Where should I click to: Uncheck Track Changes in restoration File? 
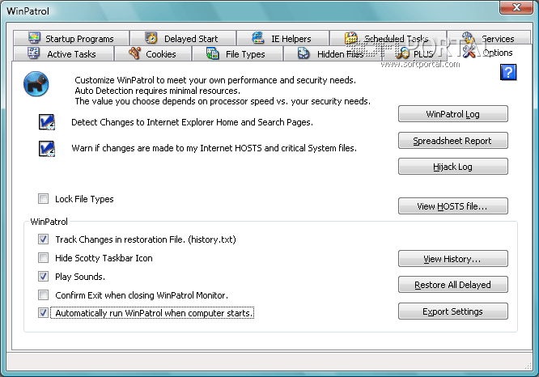coord(44,239)
